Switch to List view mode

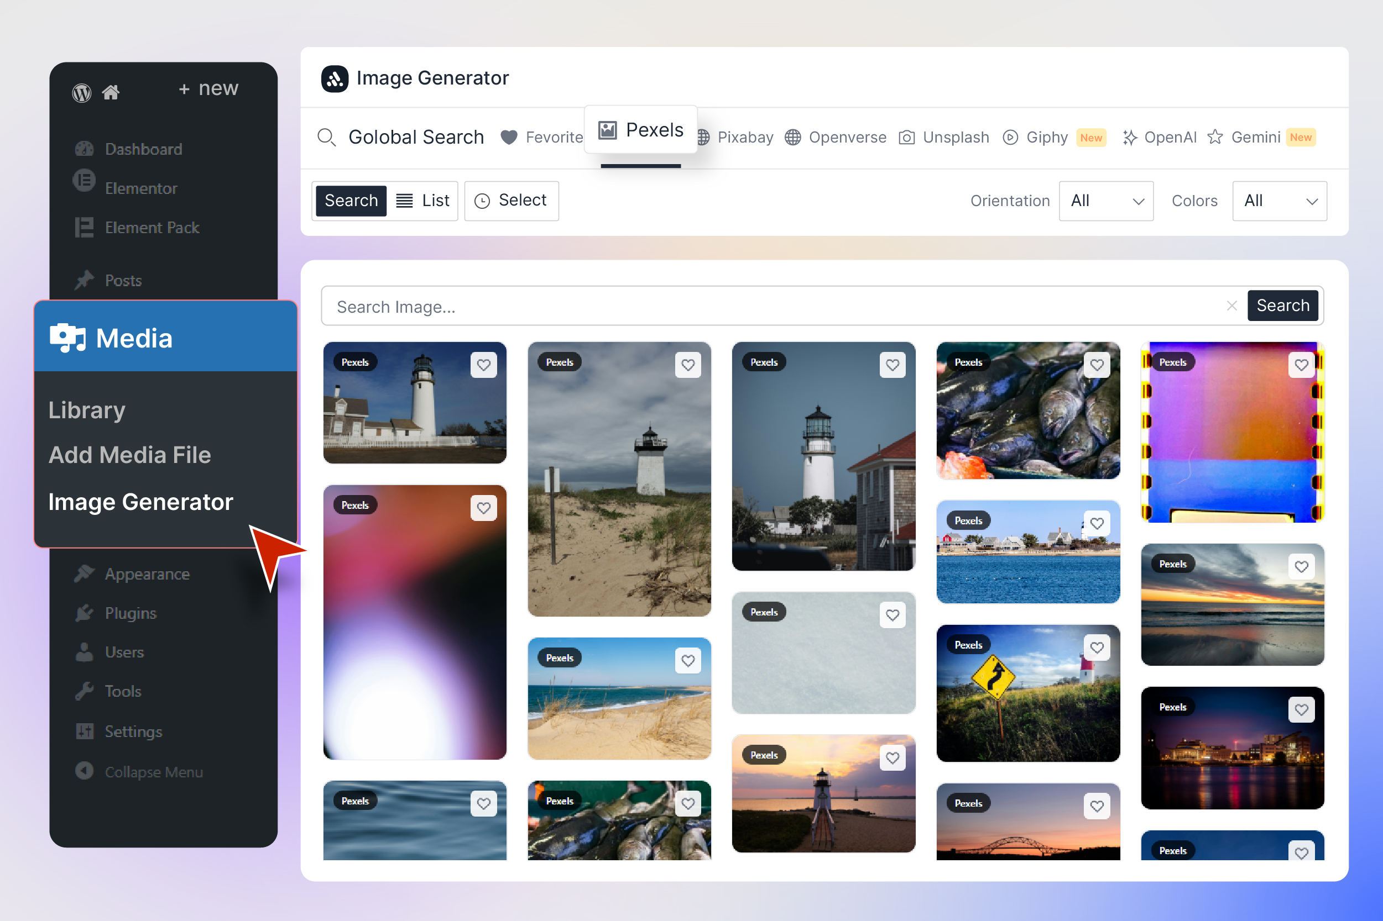coord(422,201)
